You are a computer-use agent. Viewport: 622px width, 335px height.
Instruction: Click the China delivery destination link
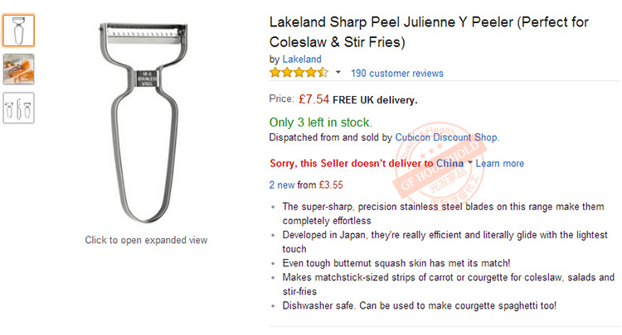(449, 164)
